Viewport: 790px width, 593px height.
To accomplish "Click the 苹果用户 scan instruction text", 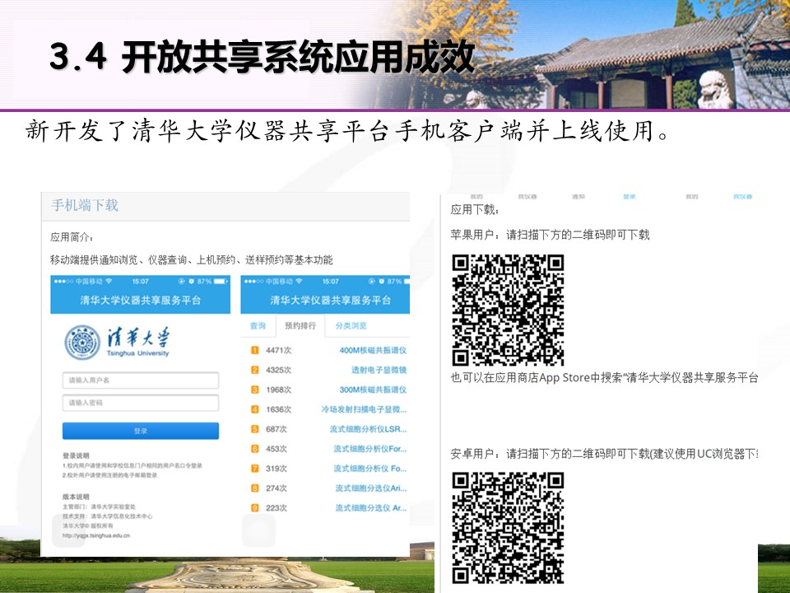I will point(551,235).
